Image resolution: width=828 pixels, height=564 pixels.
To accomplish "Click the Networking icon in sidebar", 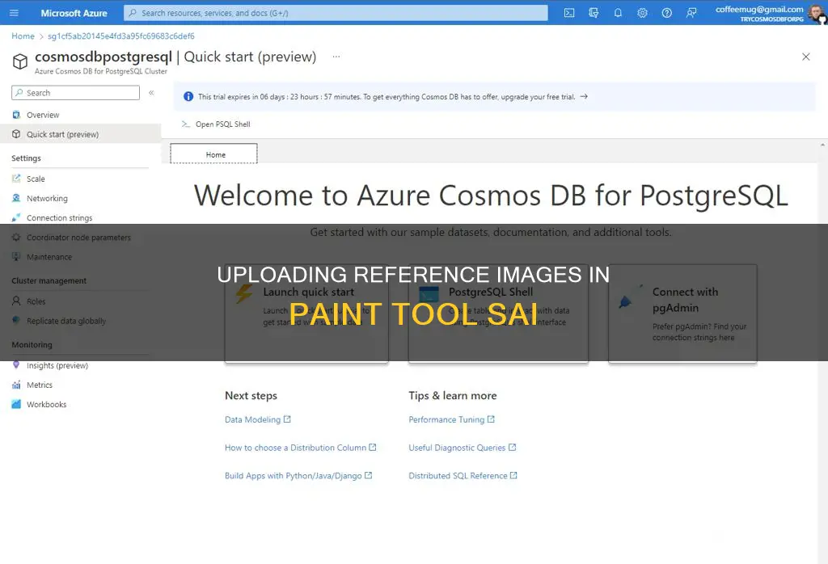I will pyautogui.click(x=16, y=198).
